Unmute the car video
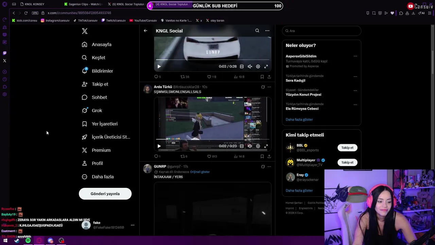This screenshot has height=245, width=435. point(250,66)
